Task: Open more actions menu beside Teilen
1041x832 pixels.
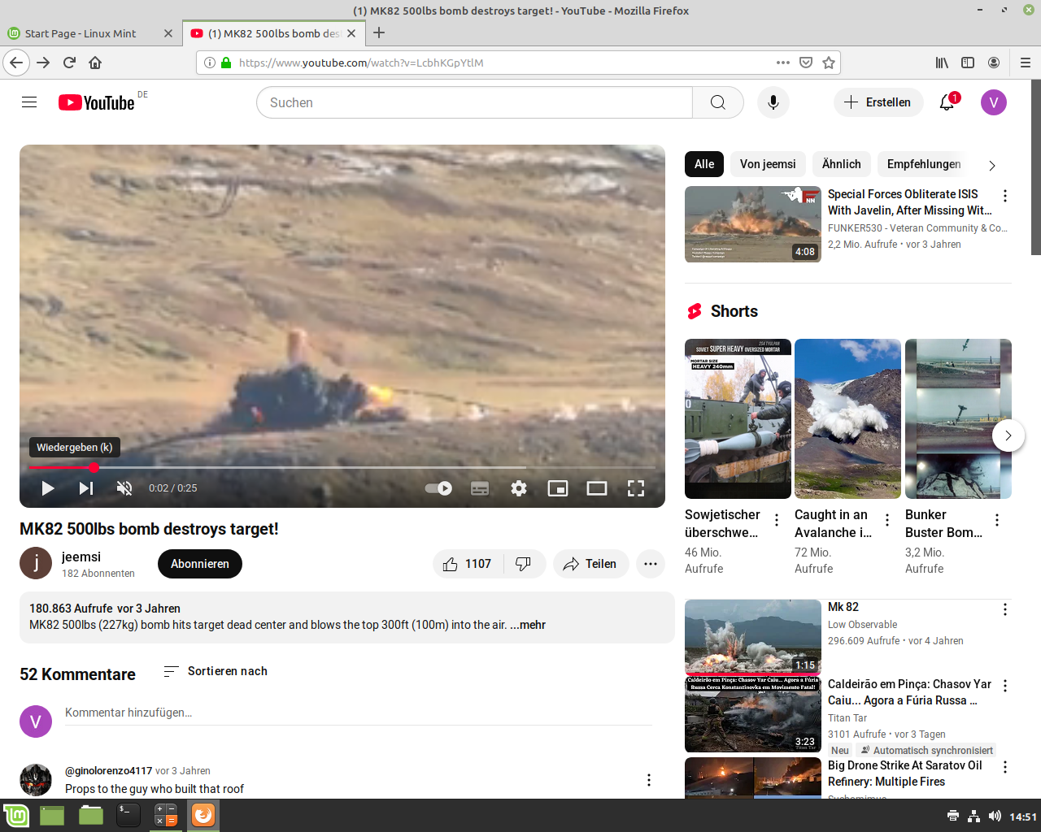Action: coord(651,564)
